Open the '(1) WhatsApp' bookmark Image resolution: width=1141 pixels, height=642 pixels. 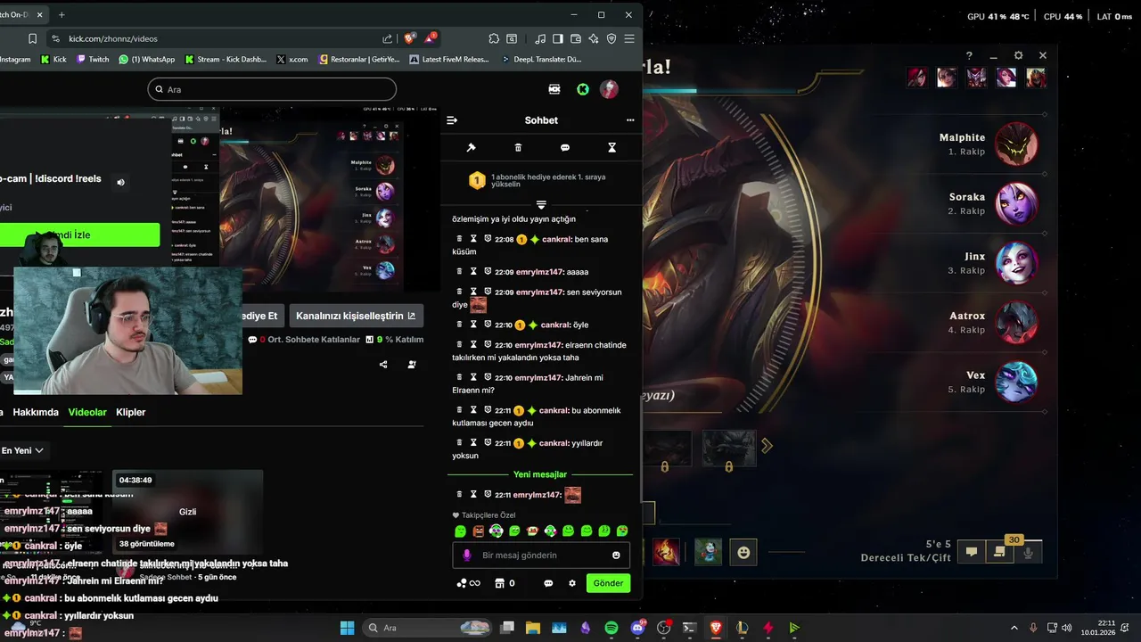tap(147, 60)
